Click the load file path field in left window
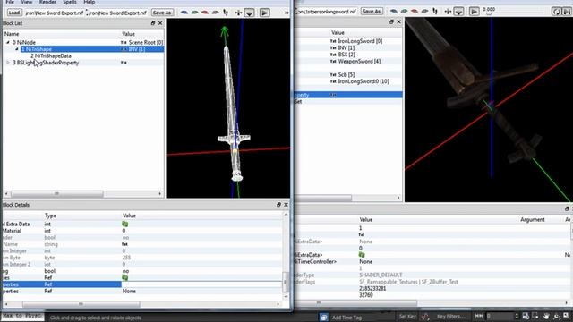This screenshot has width=573, height=322. click(54, 13)
